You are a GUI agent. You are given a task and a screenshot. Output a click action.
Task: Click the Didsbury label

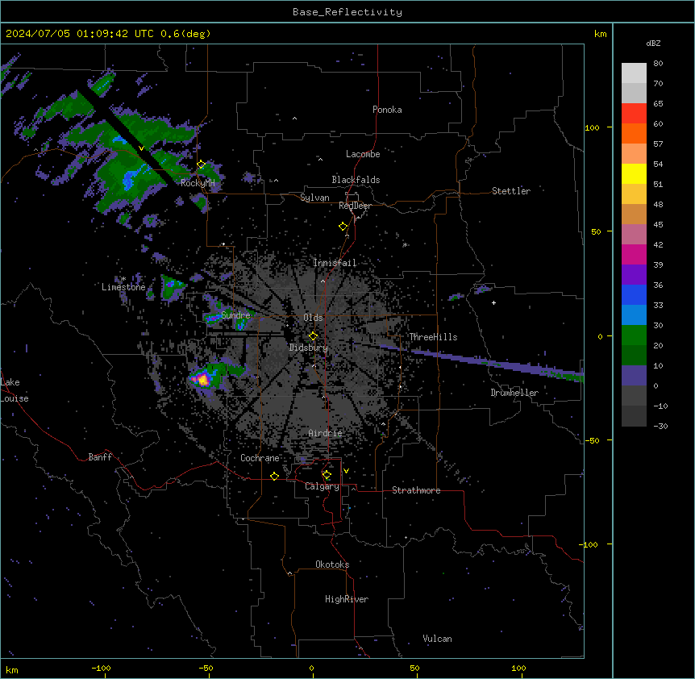pos(309,348)
